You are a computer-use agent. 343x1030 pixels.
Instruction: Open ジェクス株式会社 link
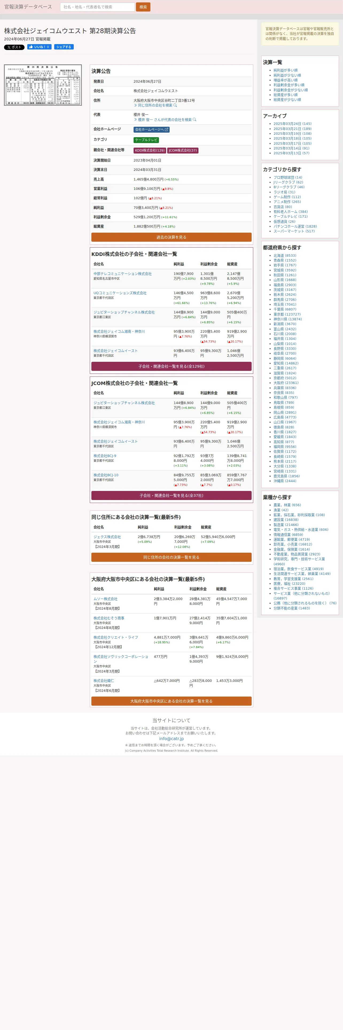tap(107, 537)
